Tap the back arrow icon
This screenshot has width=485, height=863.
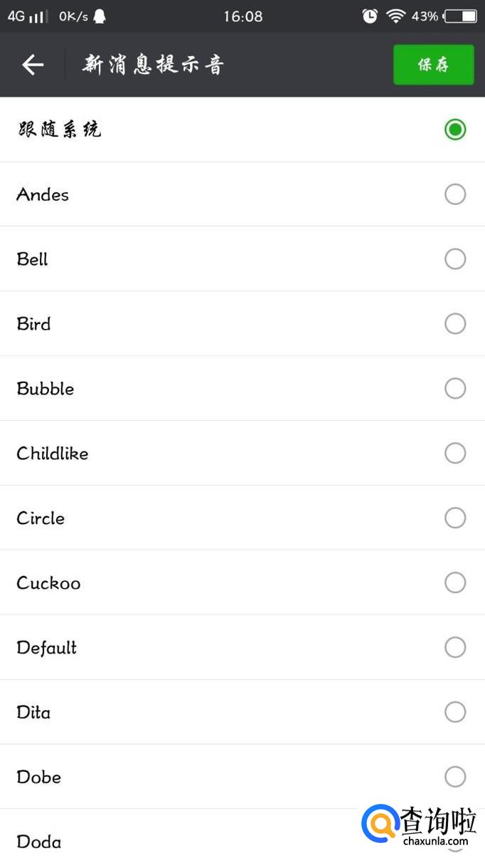pyautogui.click(x=33, y=65)
